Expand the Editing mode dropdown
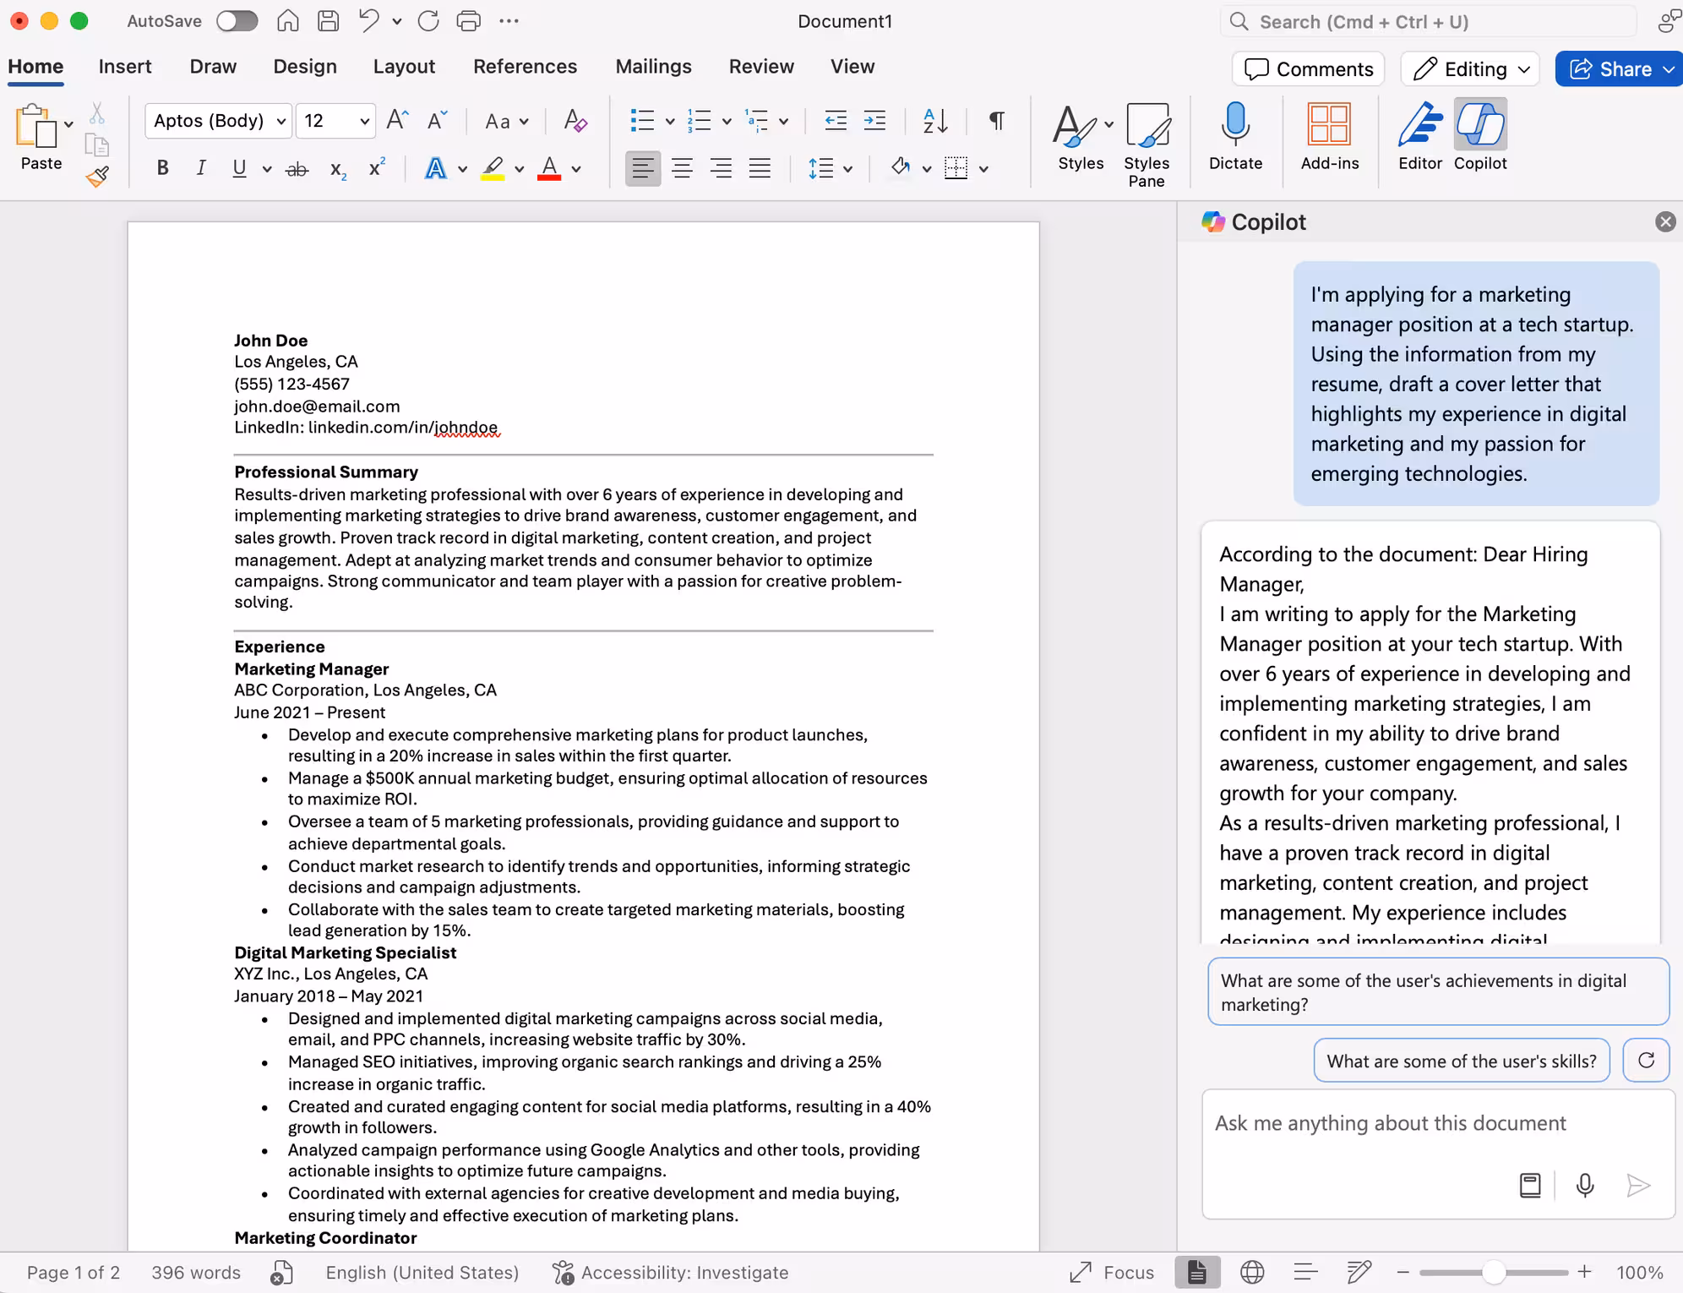 point(1471,69)
